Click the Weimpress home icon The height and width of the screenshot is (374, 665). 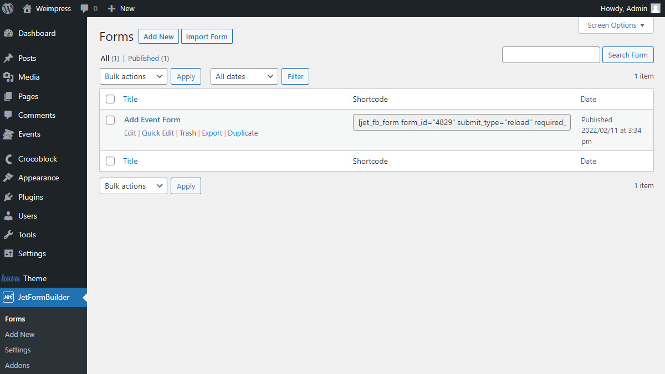click(x=27, y=8)
